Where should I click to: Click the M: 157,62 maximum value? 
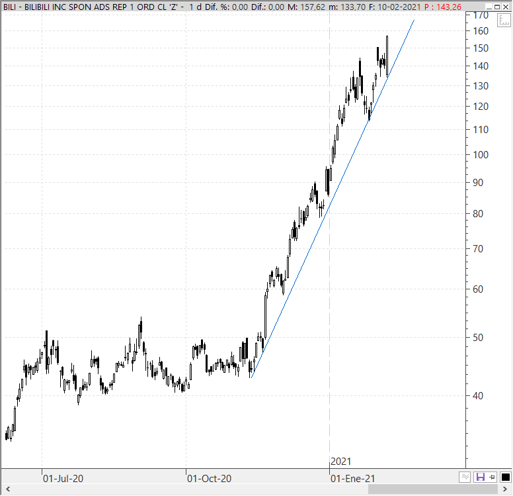(x=307, y=7)
